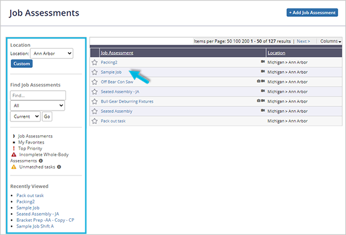This screenshot has height=235, width=346.
Task: Open recently viewed Pack out task
Action: coord(30,195)
